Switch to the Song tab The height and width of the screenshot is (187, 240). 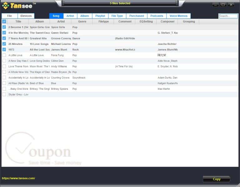click(56, 16)
